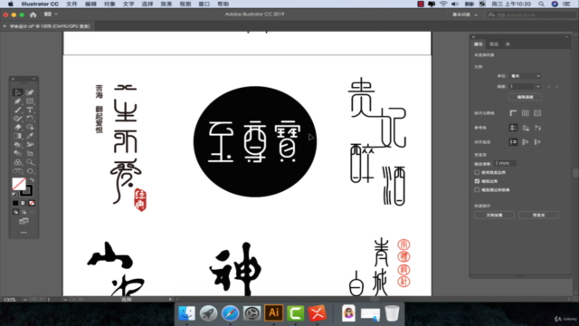Click the Fill color swatch
The height and width of the screenshot is (326, 579).
coord(19,184)
